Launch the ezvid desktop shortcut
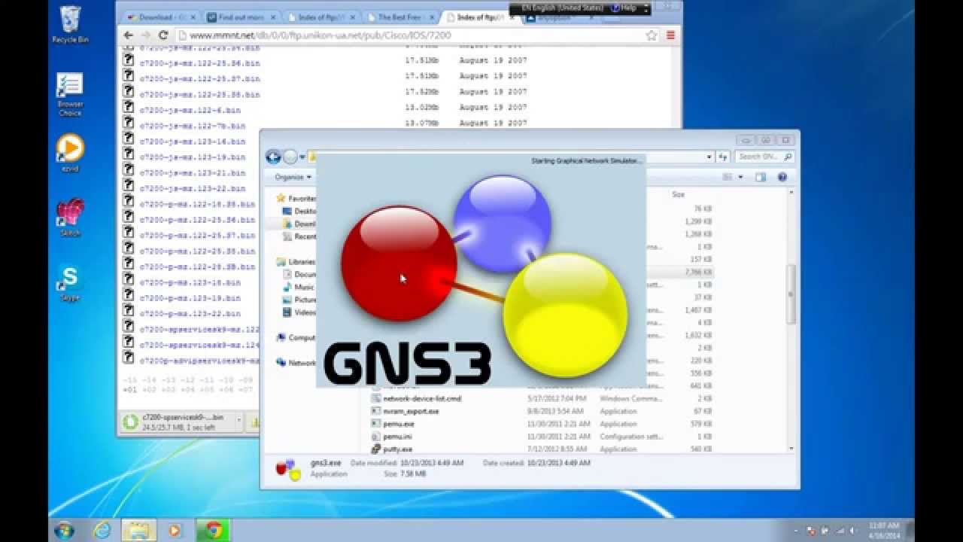 [70, 153]
